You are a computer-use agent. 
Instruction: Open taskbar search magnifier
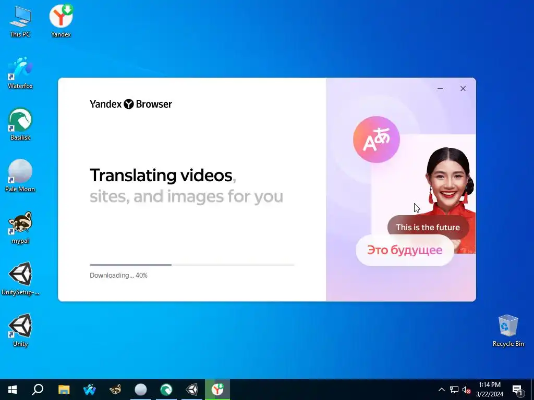pos(38,390)
